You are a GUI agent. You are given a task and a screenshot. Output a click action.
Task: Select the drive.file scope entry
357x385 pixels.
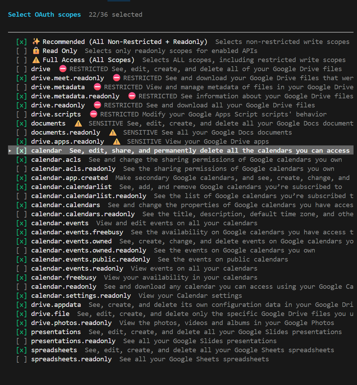pyautogui.click(x=50, y=314)
